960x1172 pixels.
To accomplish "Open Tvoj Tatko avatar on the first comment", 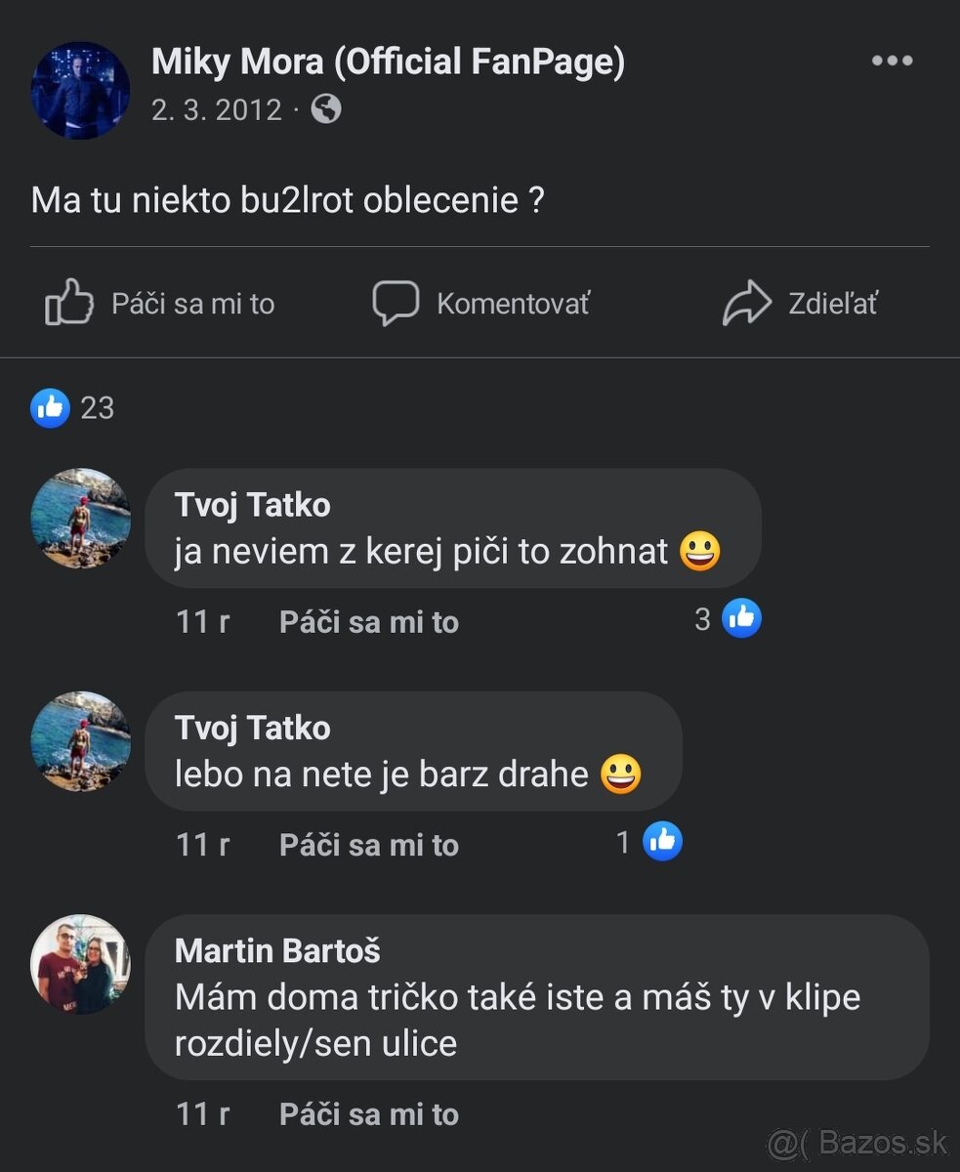I will pos(80,519).
